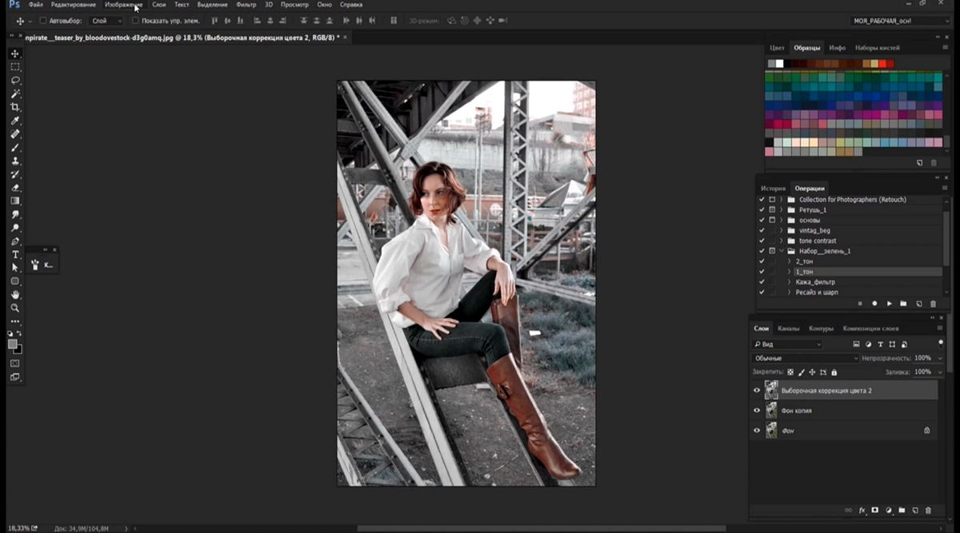The height and width of the screenshot is (533, 960).
Task: Toggle the Показать упр. элем. checkbox
Action: (x=135, y=21)
